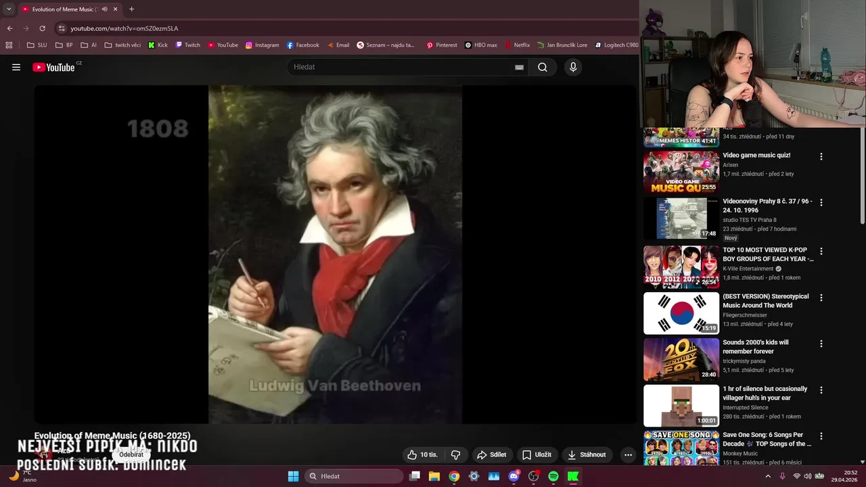Open options for Video game music quiz
Image resolution: width=866 pixels, height=487 pixels.
coord(821,156)
